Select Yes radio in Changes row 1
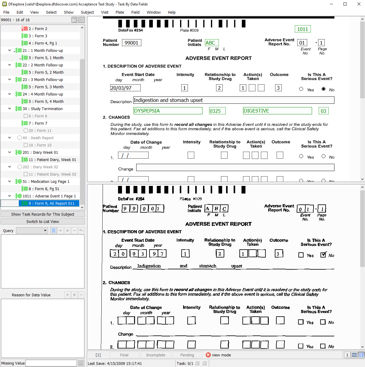 click(301, 156)
